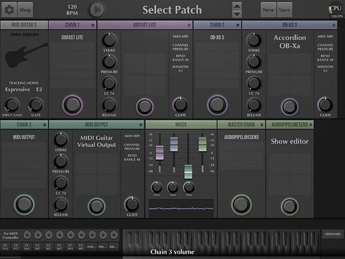Open the Shop
345x259 pixels.
pos(26,10)
